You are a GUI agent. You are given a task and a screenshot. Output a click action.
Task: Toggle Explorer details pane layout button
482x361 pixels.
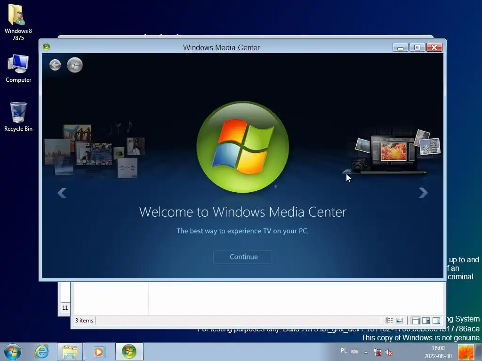click(426, 321)
